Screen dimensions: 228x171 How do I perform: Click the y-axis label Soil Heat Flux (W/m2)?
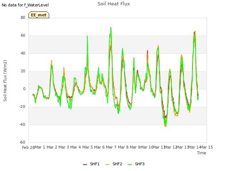tap(5, 81)
